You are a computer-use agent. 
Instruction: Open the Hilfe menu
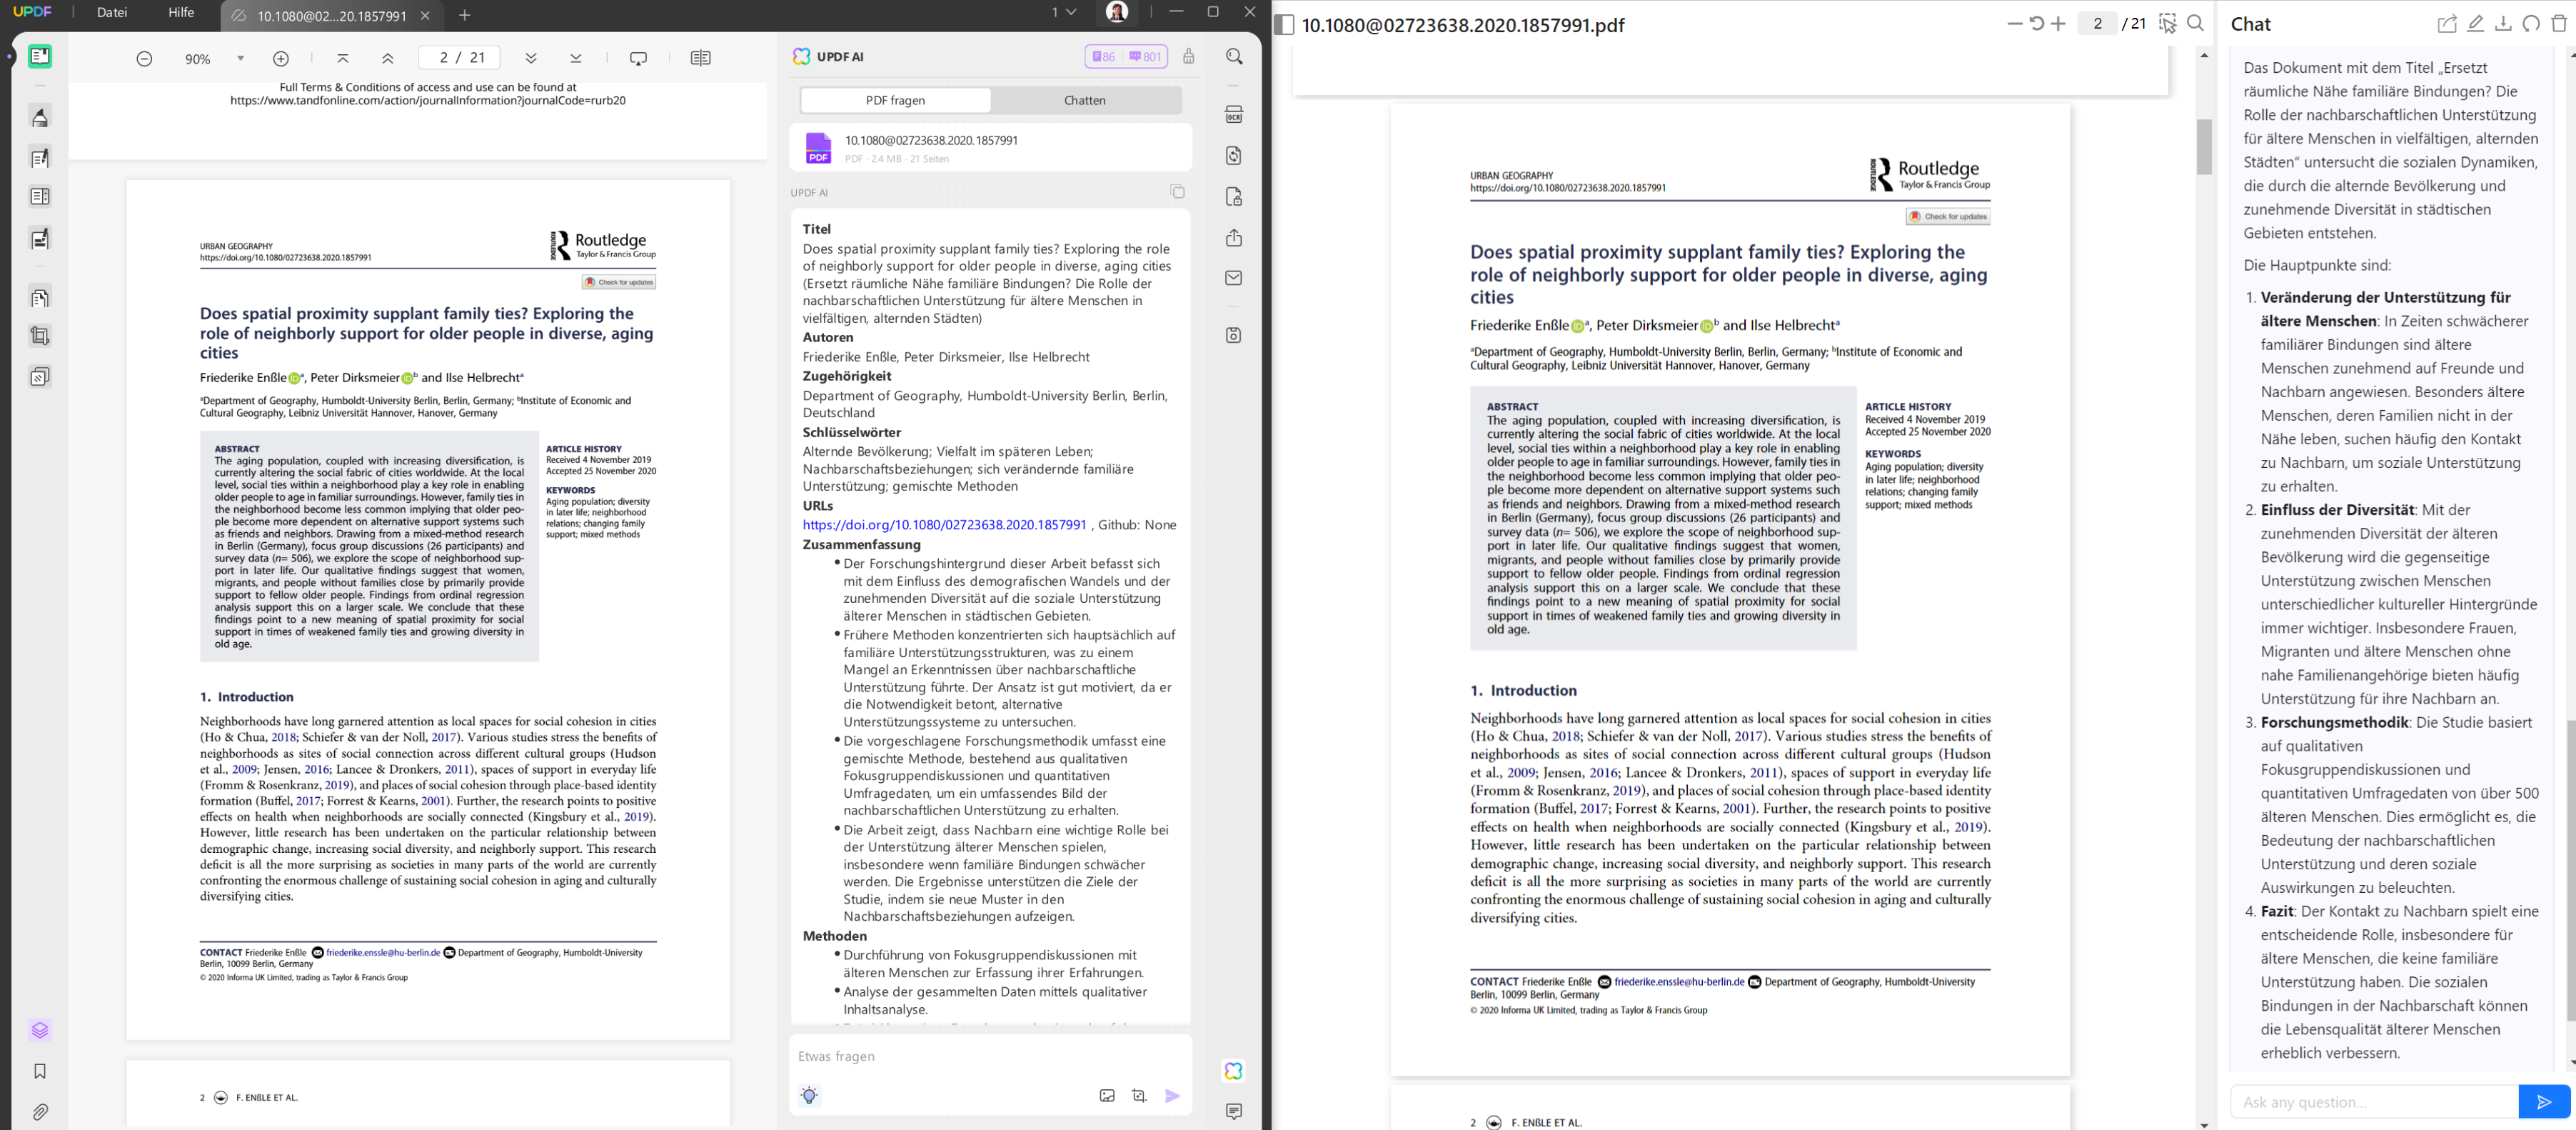[x=181, y=13]
